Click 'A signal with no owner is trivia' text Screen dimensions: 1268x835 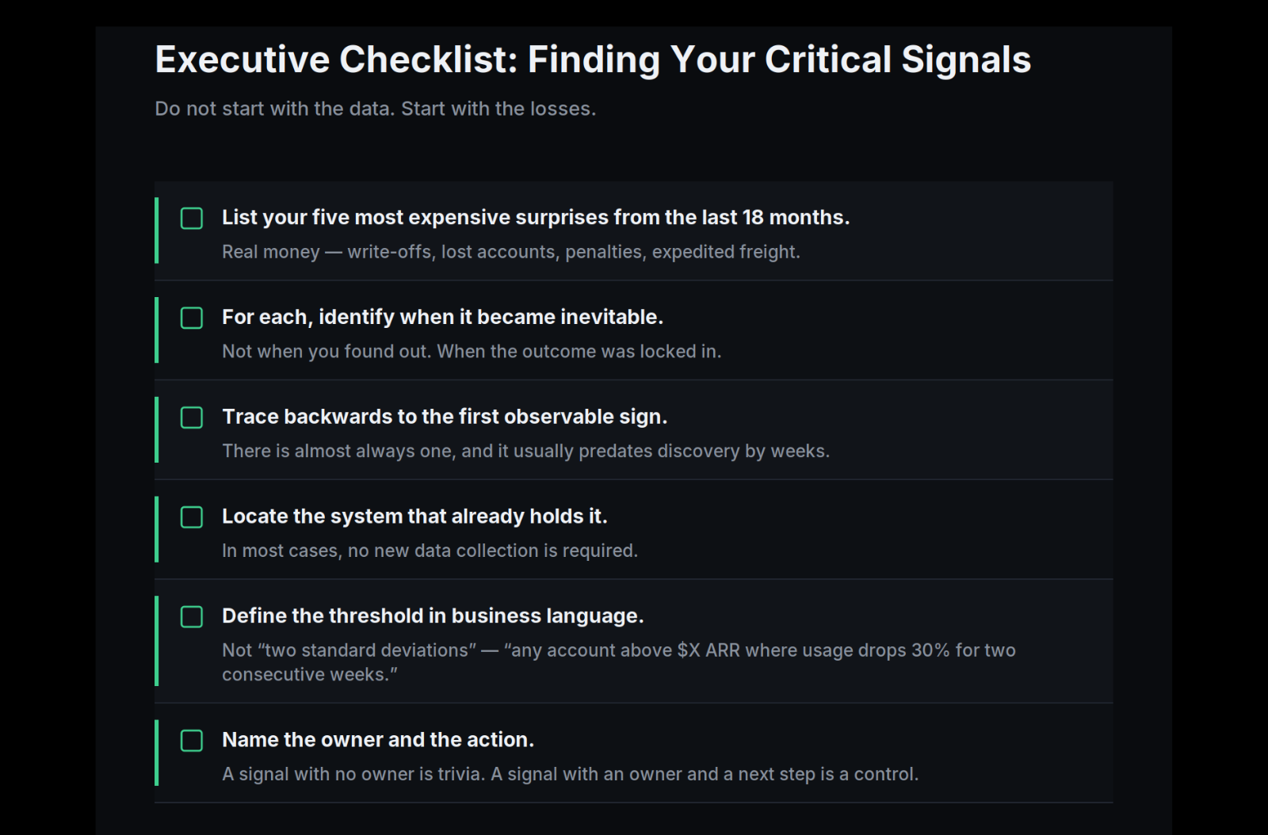571,774
